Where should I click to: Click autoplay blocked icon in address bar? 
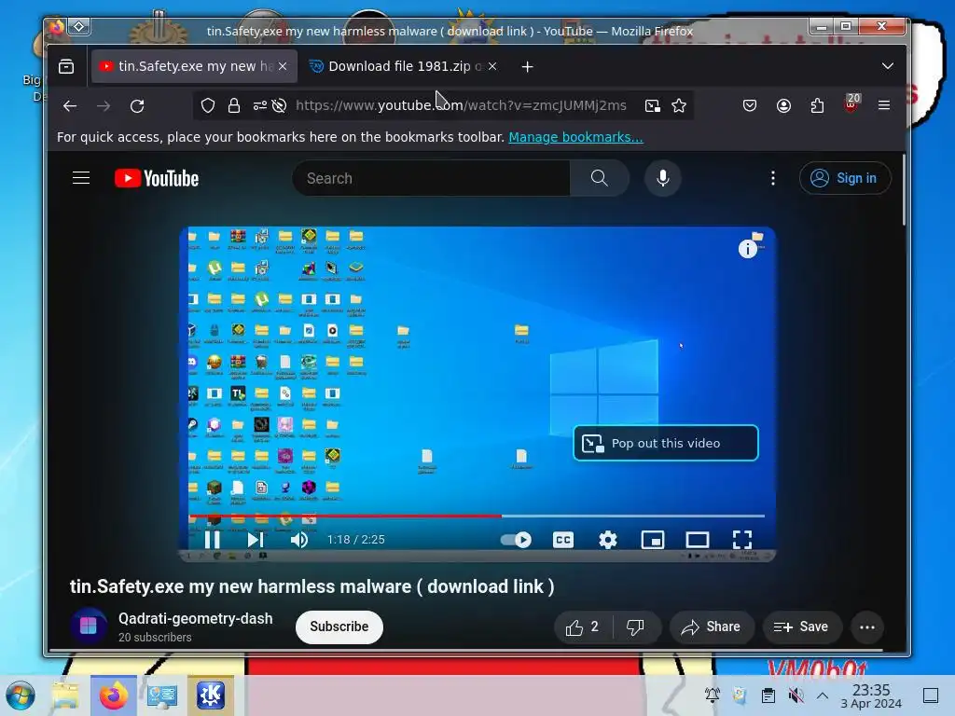pos(279,106)
